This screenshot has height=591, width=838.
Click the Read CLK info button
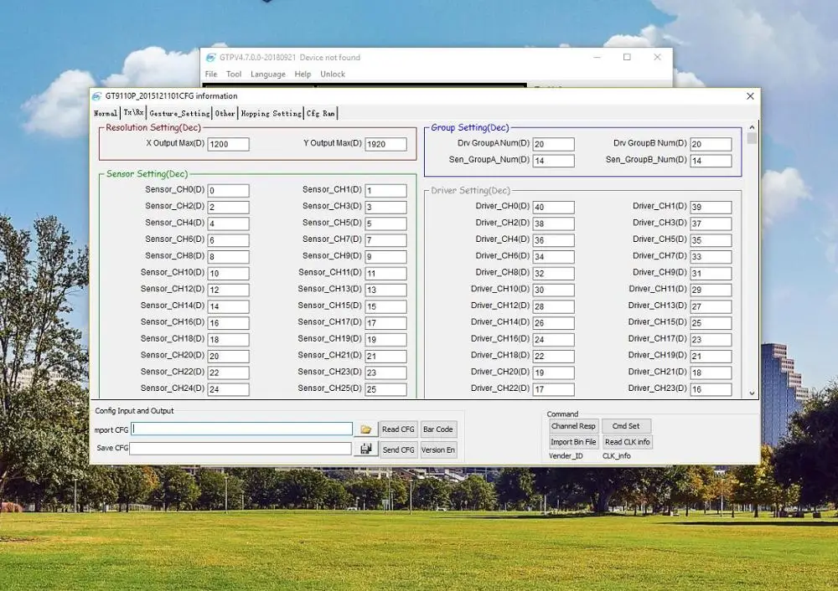(627, 442)
